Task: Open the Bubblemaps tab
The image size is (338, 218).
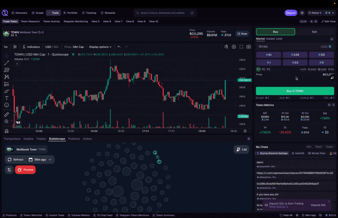Action: (57, 139)
